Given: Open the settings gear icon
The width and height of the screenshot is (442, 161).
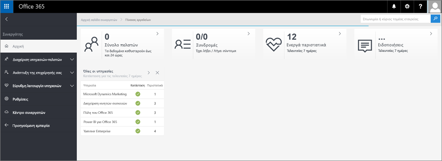Looking at the screenshot, I should pos(407,6).
